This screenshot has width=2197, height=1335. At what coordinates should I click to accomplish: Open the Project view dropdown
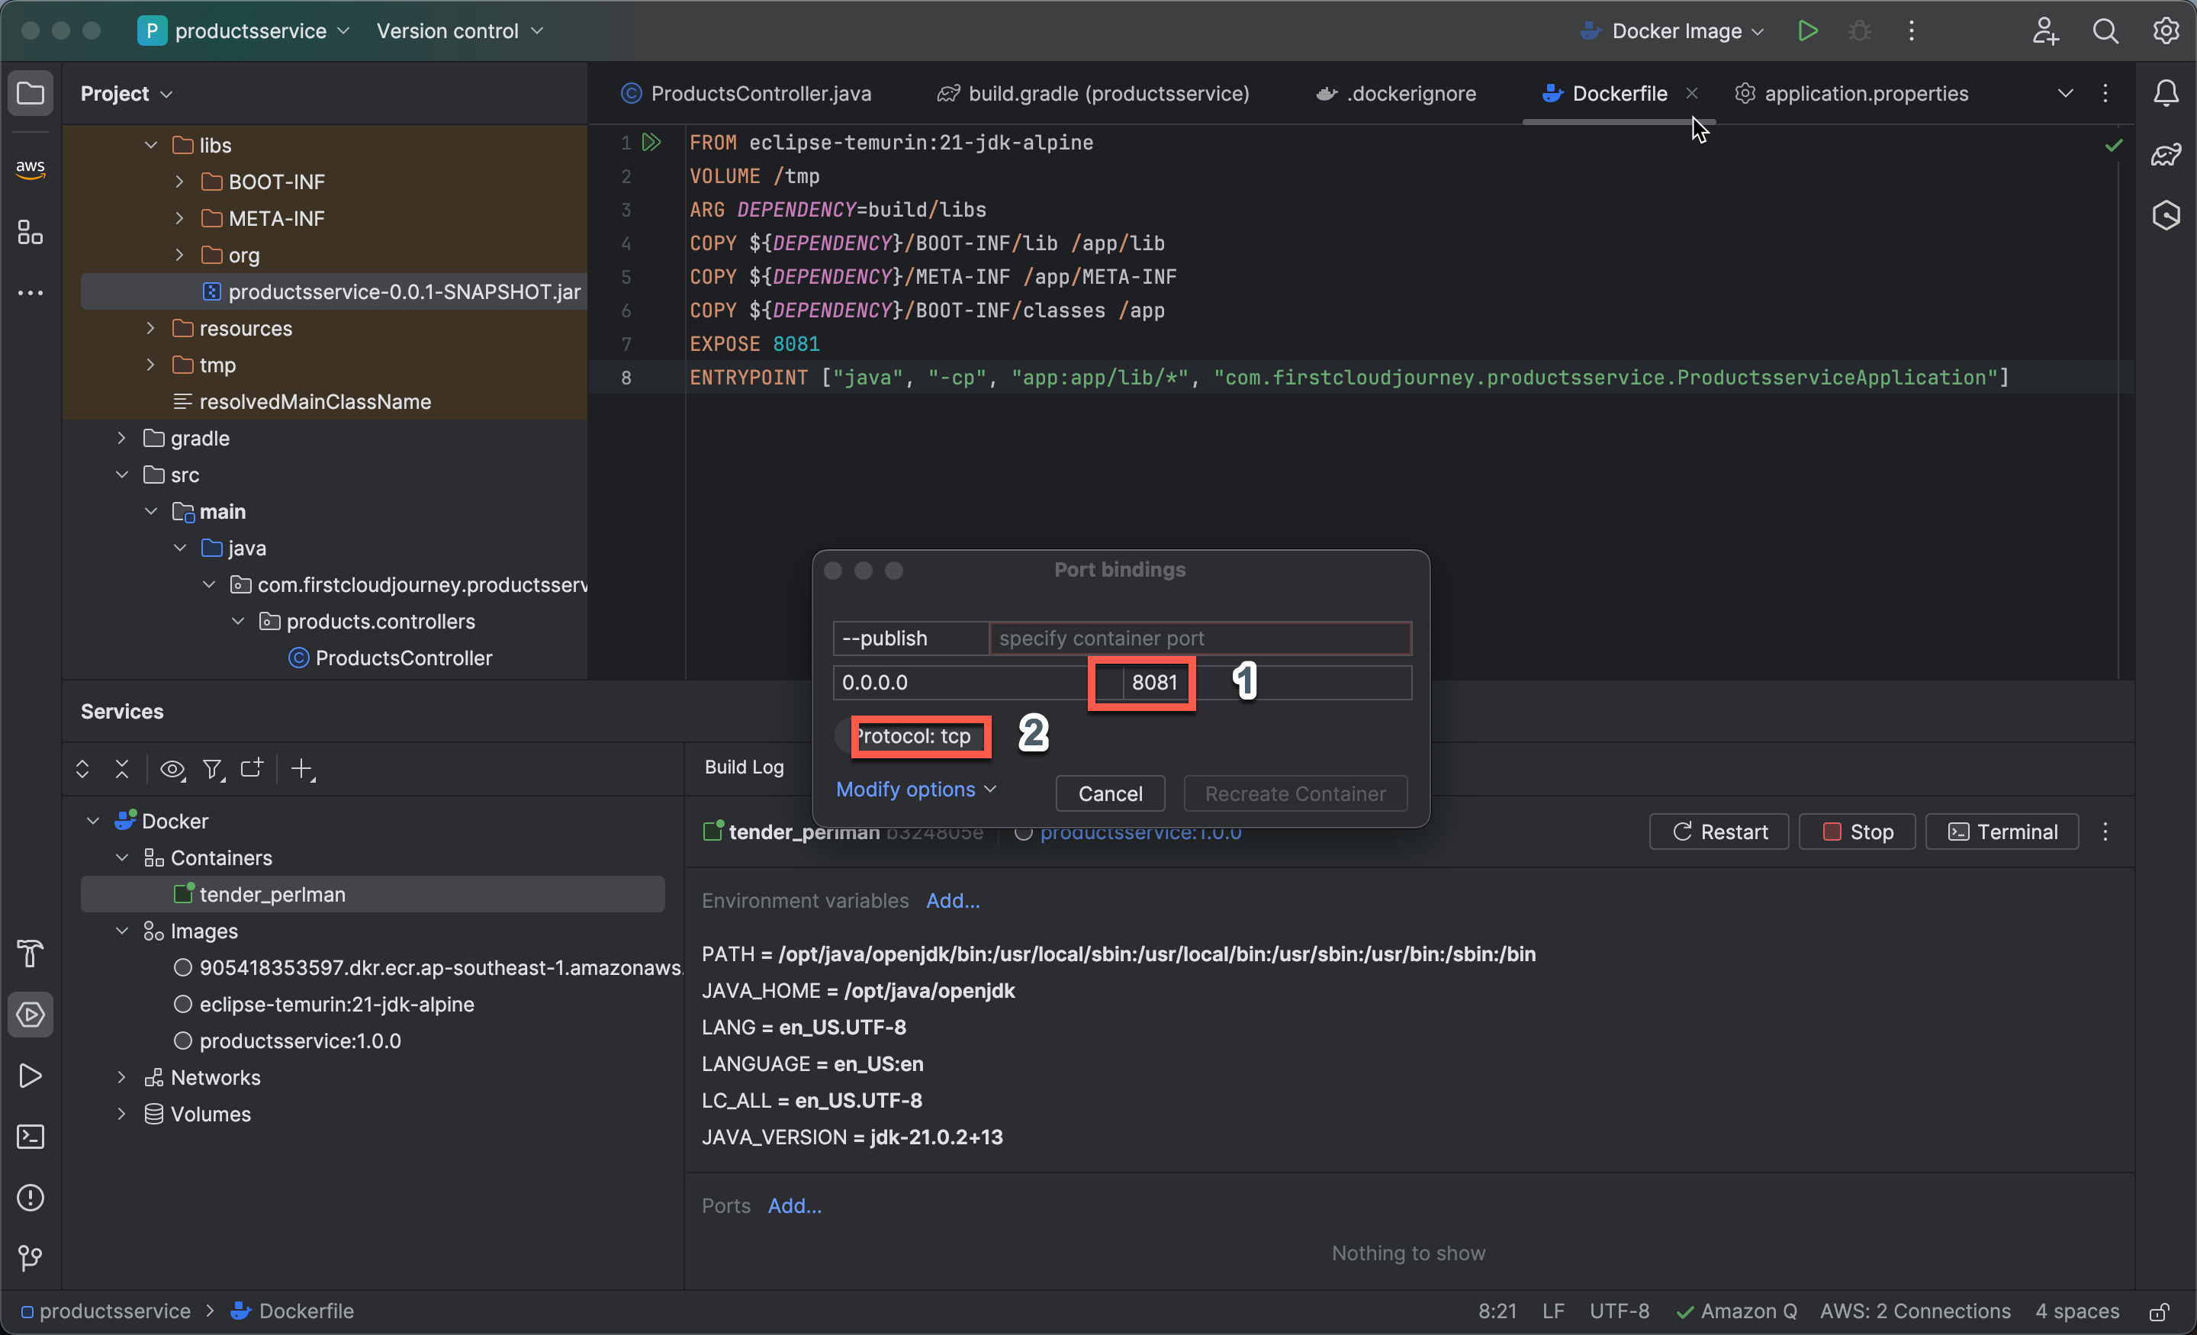pos(126,94)
